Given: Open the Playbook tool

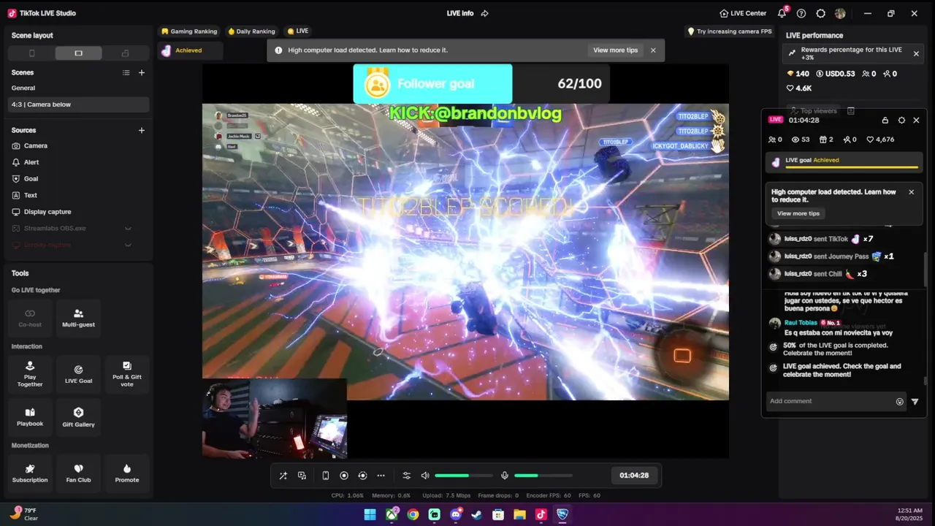Looking at the screenshot, I should tap(30, 417).
